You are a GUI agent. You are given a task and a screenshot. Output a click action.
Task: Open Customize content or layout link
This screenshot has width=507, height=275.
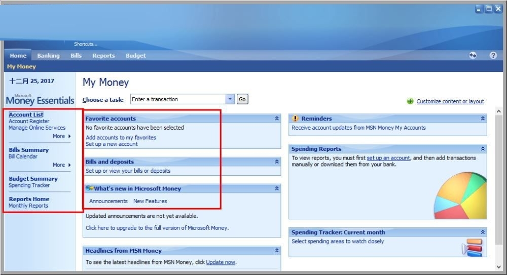[x=450, y=101]
